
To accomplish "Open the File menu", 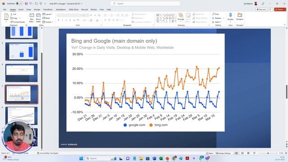I will pos(4,9).
